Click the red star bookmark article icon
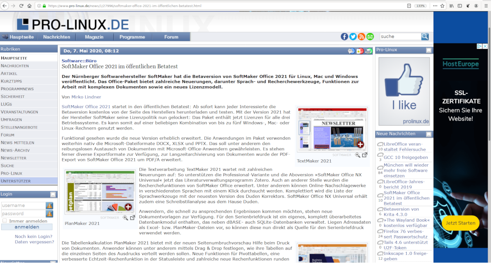Screen dimensions: 491x263 pos(360,51)
